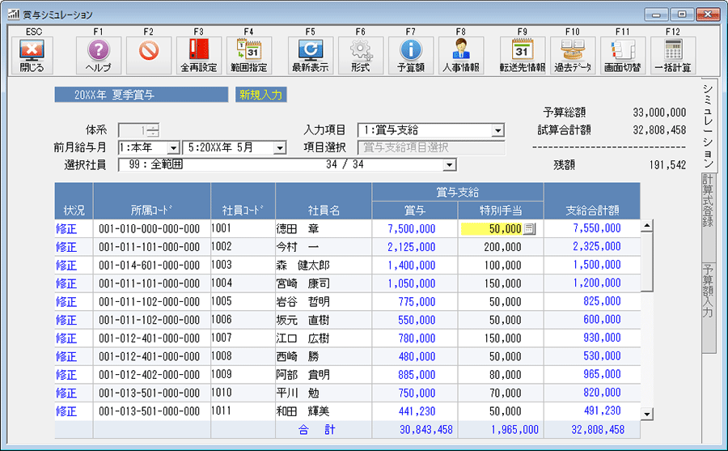Click 修正 link for 和田 輝美
This screenshot has width=728, height=451.
(66, 411)
